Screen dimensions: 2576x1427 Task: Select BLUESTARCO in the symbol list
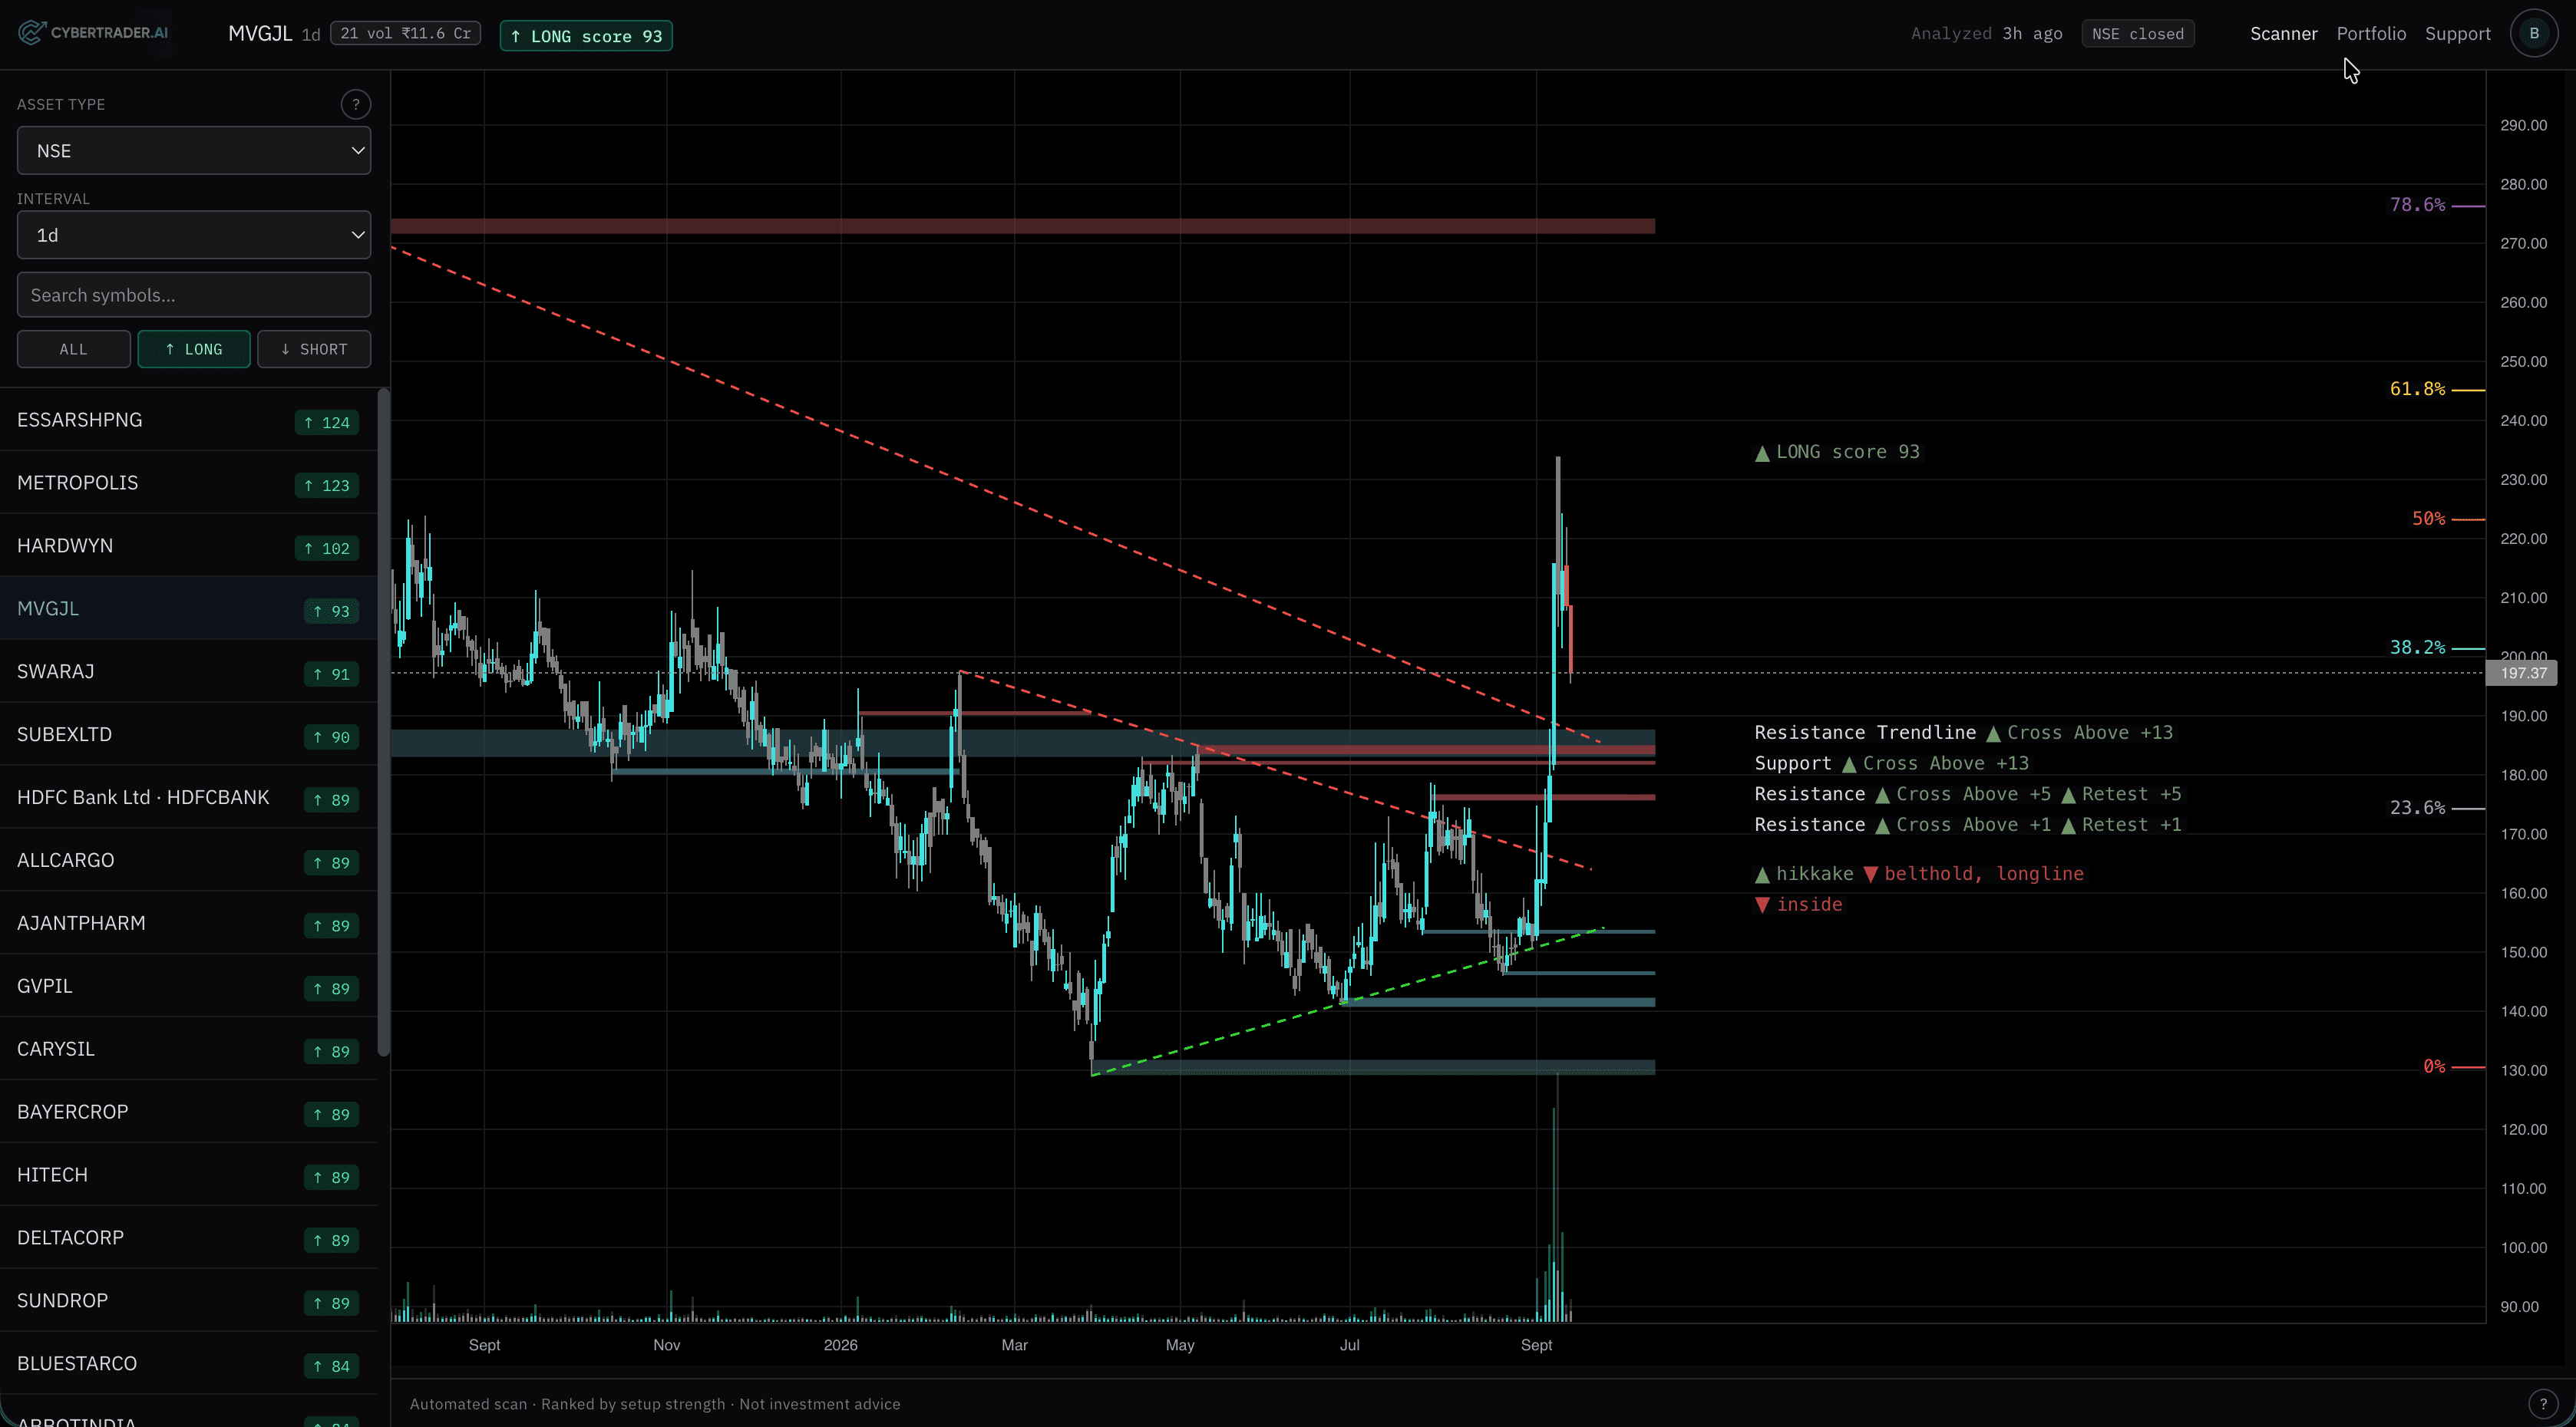[189, 1364]
